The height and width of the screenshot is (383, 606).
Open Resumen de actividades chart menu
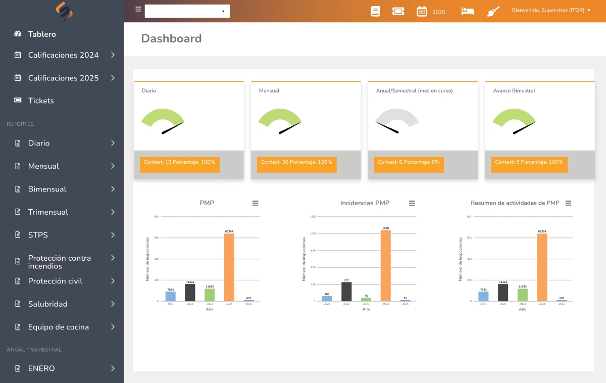tap(569, 203)
